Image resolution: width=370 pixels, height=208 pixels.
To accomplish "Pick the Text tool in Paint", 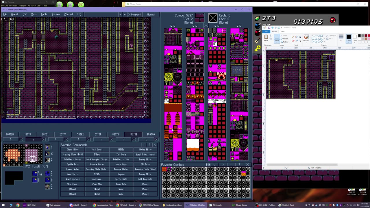I will click(300, 37).
